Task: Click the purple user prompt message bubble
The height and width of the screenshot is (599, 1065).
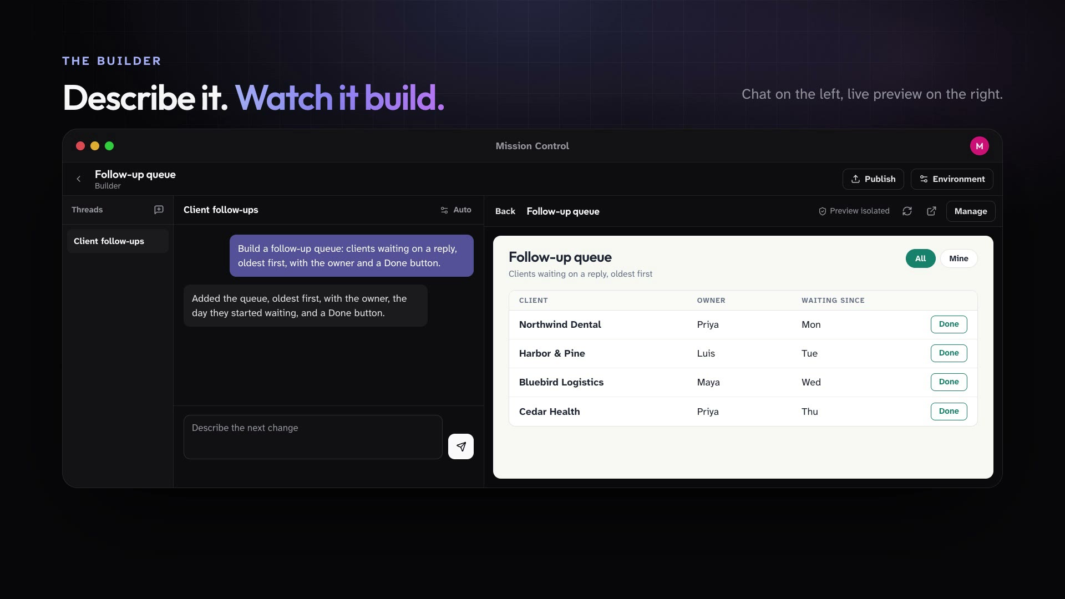Action: (351, 256)
